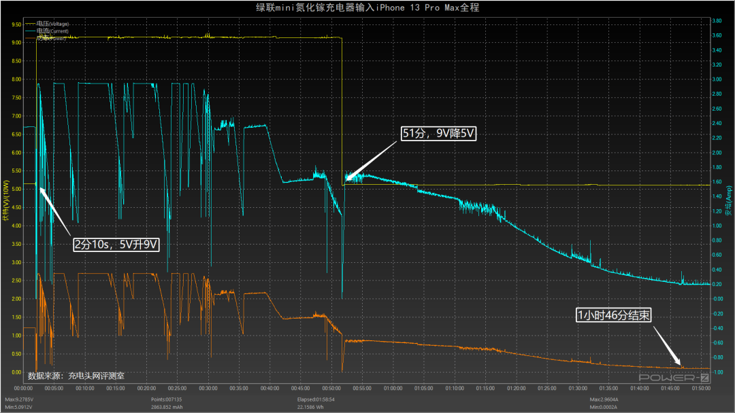Click the 3.20 amp axis tick
Image resolution: width=735 pixels, height=413 pixels.
pos(717,65)
